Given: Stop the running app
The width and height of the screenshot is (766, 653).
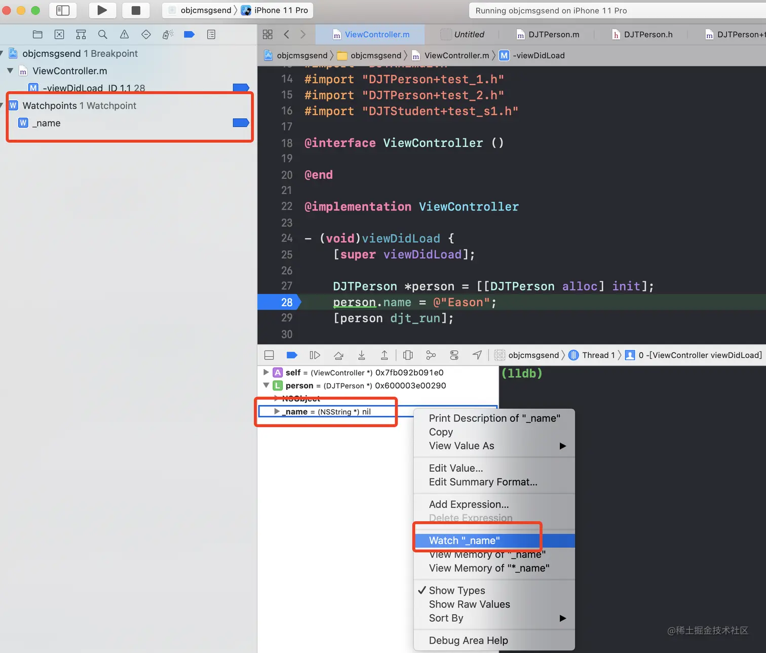Looking at the screenshot, I should [136, 10].
